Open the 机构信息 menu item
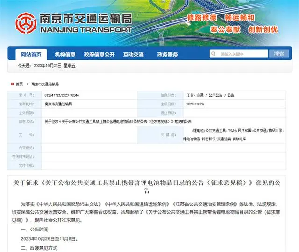299x252 pixels. tap(65, 54)
